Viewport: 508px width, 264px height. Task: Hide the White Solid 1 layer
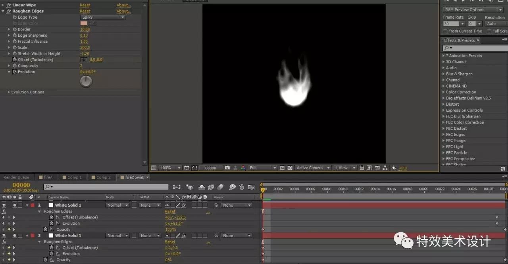click(4, 205)
